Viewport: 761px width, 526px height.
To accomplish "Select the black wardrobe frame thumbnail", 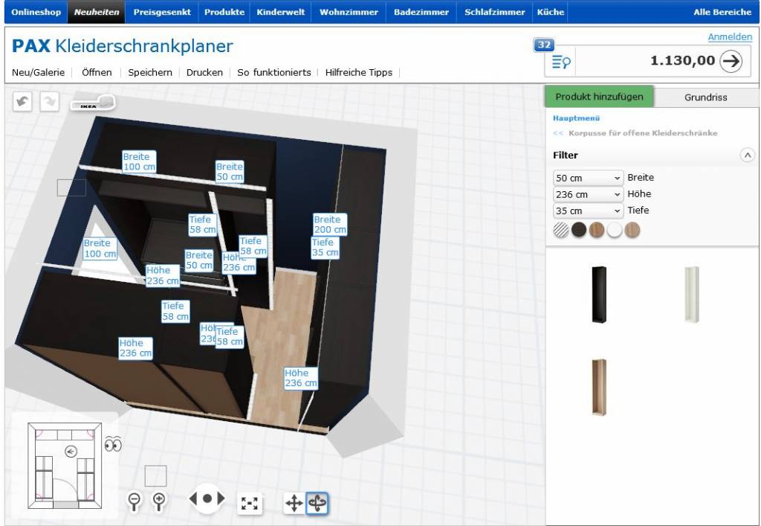I will click(x=599, y=295).
